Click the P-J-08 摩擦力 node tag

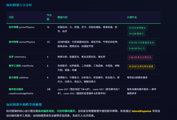136,34
